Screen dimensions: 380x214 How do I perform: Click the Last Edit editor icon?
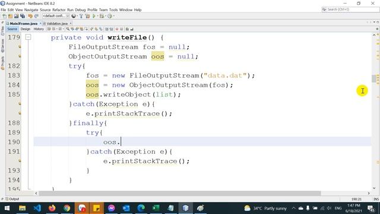(x=49, y=29)
